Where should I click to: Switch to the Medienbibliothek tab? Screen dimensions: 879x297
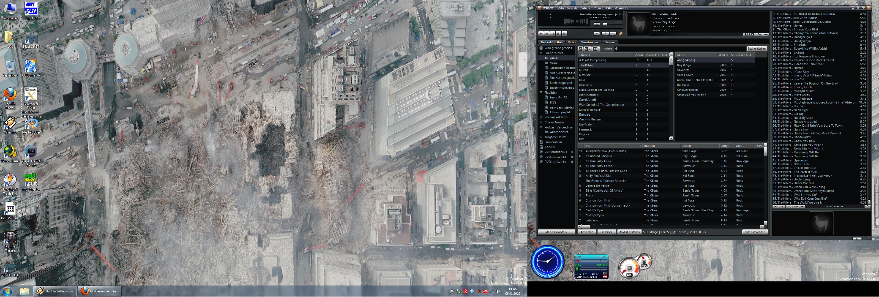coord(551,42)
